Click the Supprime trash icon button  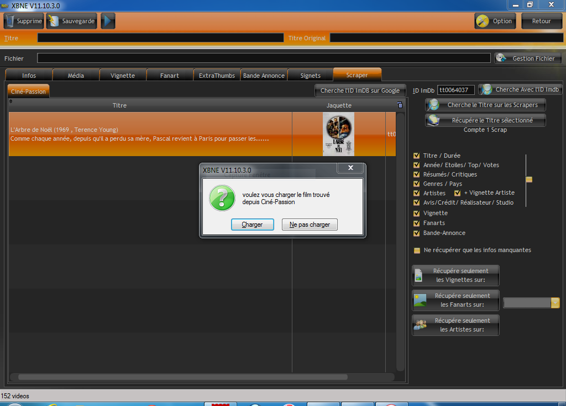point(24,21)
